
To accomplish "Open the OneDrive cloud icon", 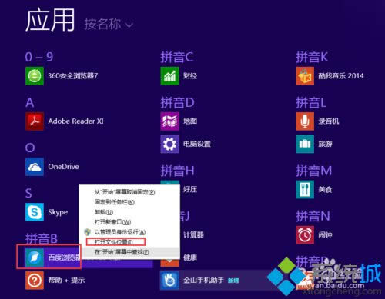I will [35, 167].
